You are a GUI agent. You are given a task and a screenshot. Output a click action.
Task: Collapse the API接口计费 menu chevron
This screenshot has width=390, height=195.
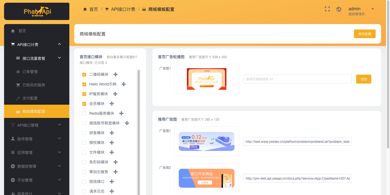point(60,44)
